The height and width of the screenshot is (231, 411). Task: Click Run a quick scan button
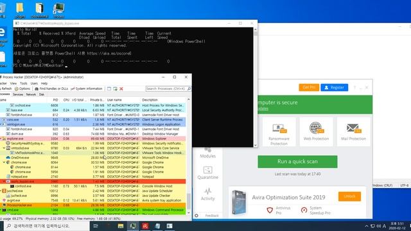tap(297, 162)
